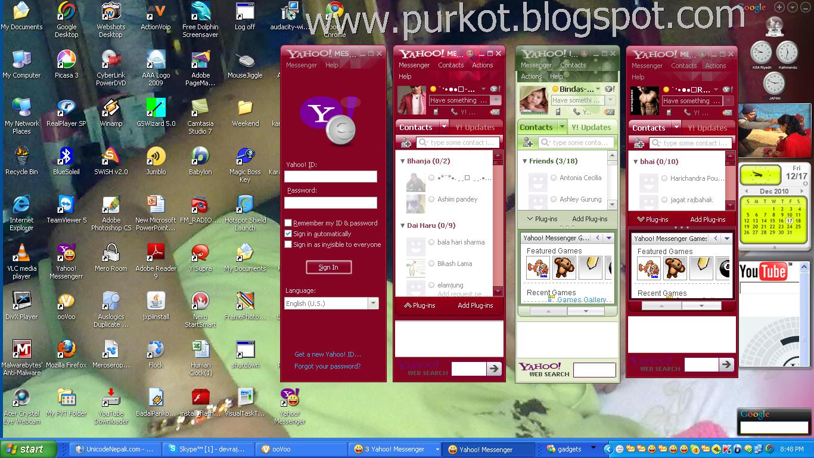This screenshot has height=458, width=814.
Task: Open the Language dropdown on login window
Action: coord(373,304)
